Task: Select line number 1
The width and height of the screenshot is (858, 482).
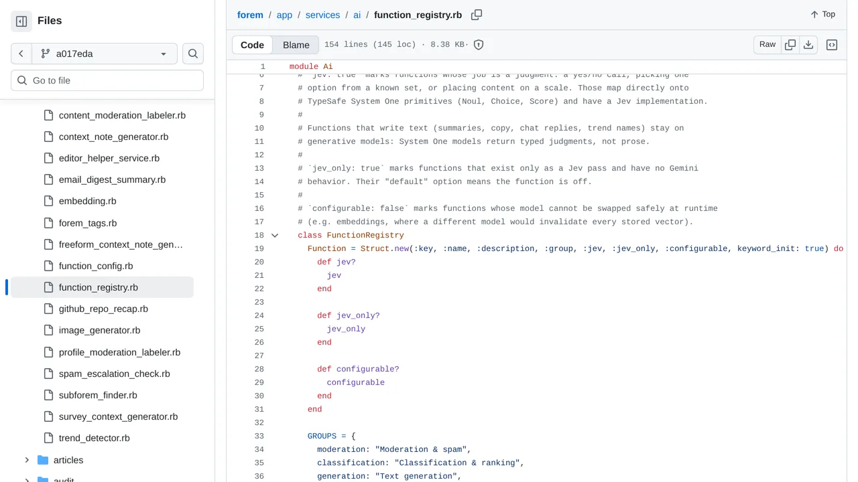Action: tap(263, 66)
